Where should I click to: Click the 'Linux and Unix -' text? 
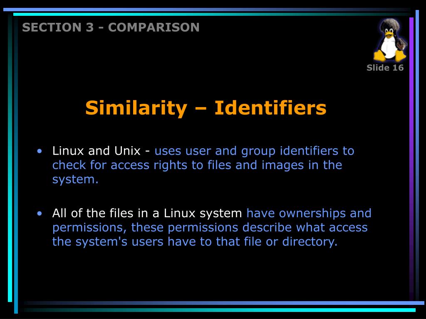click(101, 151)
